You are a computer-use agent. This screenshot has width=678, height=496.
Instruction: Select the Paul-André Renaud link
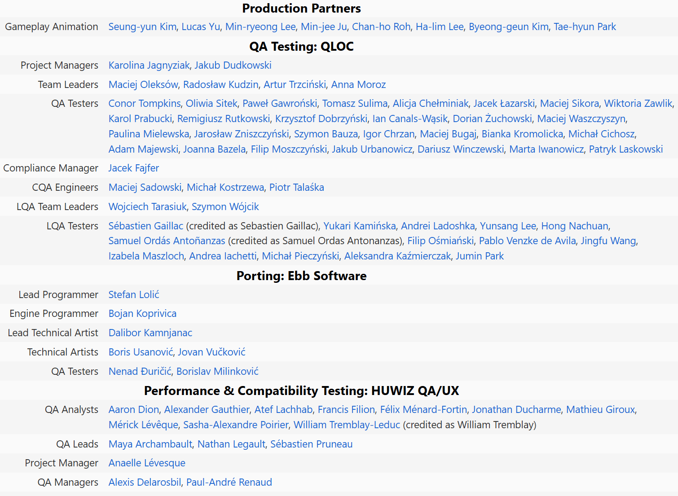pos(229,483)
